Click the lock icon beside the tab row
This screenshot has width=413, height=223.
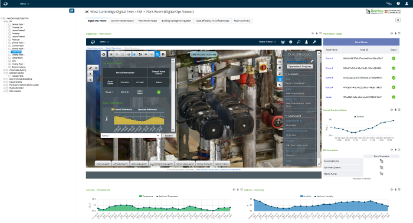coord(398,20)
